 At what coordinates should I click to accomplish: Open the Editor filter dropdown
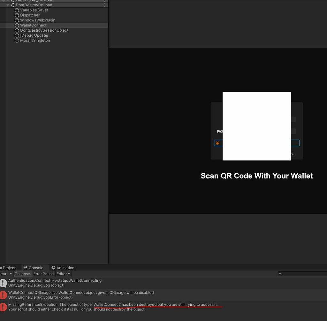tap(63, 274)
